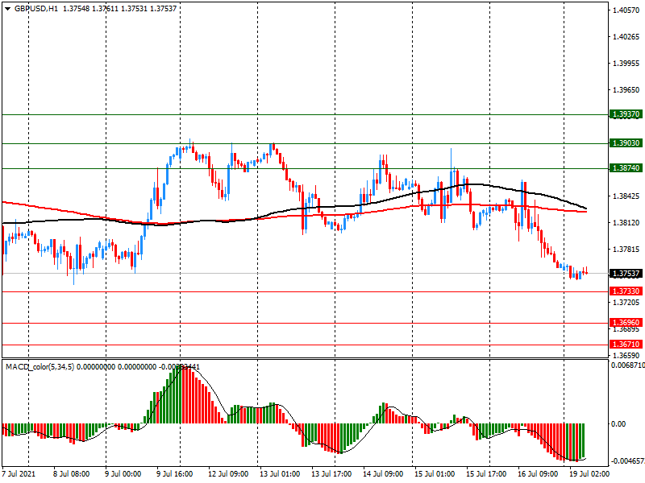Select the green 1.39370 price level label

(x=625, y=115)
